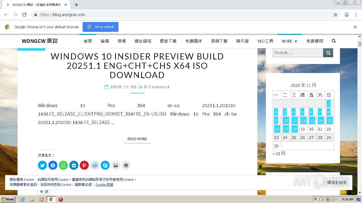This screenshot has width=362, height=203.
Task: Open 論壇 forum menu item
Action: 105,41
